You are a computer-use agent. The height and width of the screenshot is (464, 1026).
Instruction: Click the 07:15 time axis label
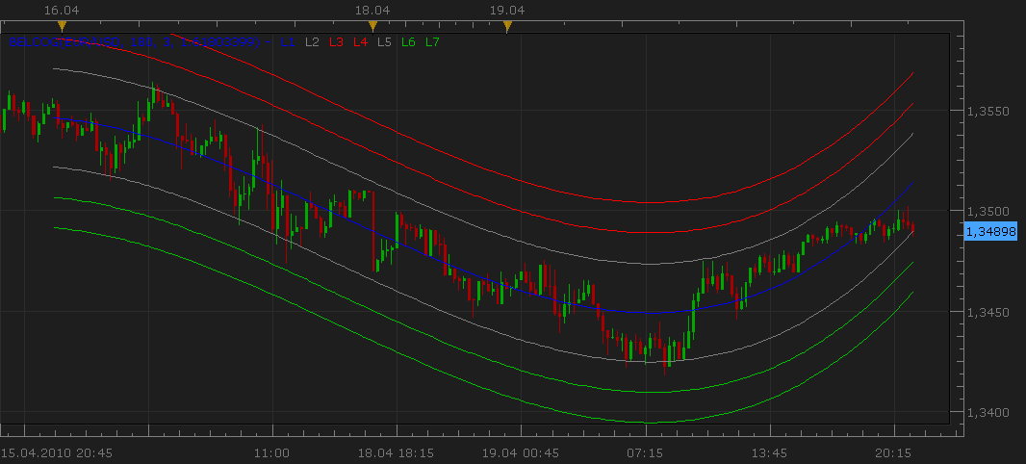(646, 452)
